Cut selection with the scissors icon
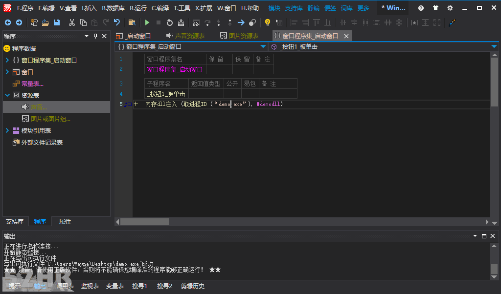The height and width of the screenshot is (294, 501). pos(72,22)
